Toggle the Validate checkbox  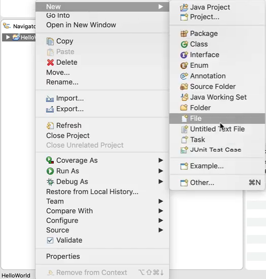coord(50,240)
